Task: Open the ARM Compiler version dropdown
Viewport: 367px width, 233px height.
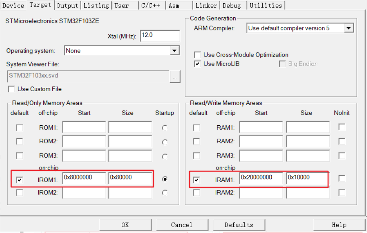Action: point(349,28)
